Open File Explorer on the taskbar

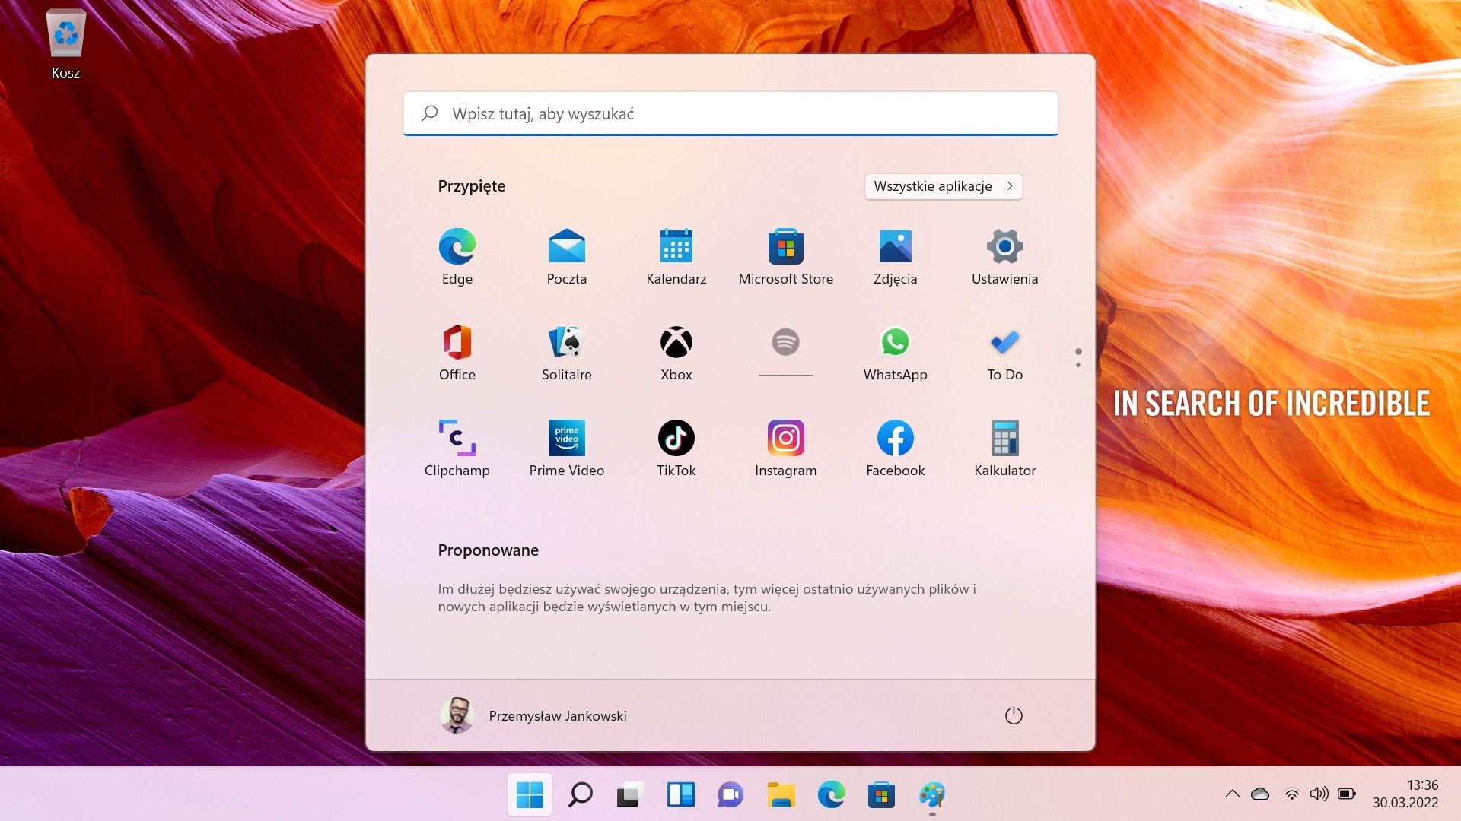click(781, 795)
